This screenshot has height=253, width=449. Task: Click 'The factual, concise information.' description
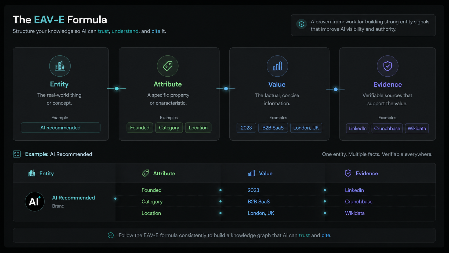coord(277,99)
